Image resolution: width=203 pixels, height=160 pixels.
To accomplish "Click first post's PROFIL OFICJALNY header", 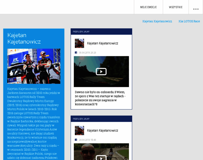I will point(101,31).
